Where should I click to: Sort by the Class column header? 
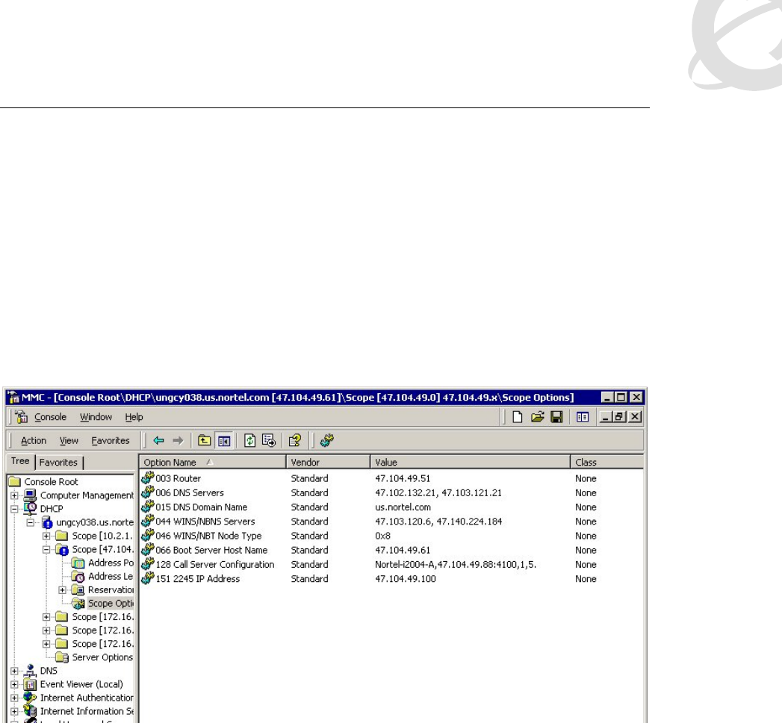click(x=606, y=462)
